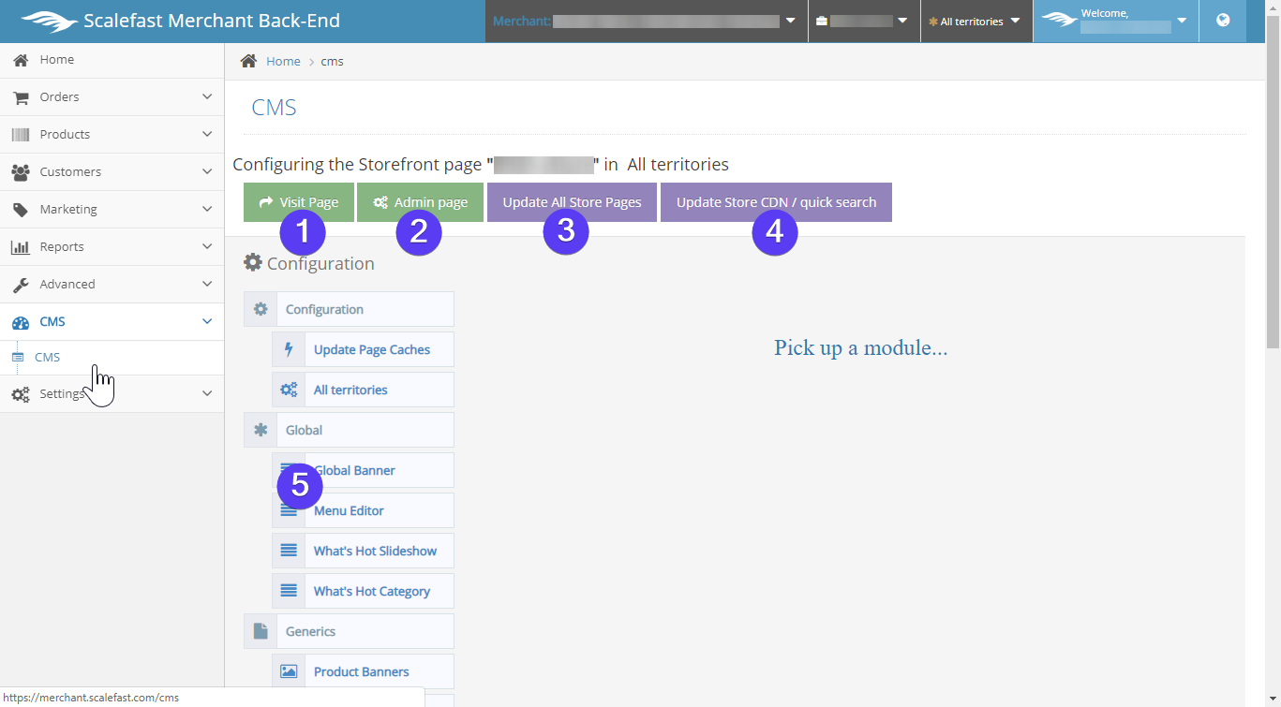The image size is (1281, 707).
Task: Click the globe icon in header
Action: click(1223, 21)
